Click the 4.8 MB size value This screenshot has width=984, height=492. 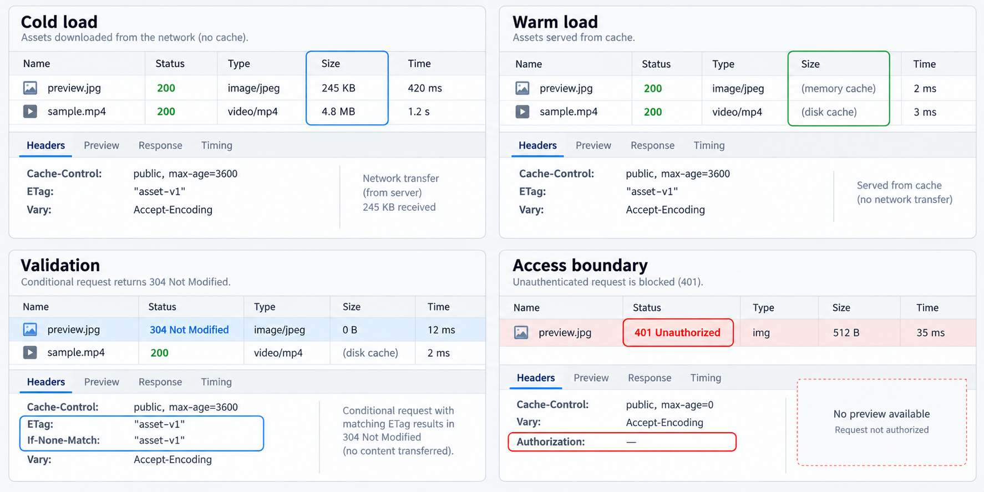tap(338, 111)
